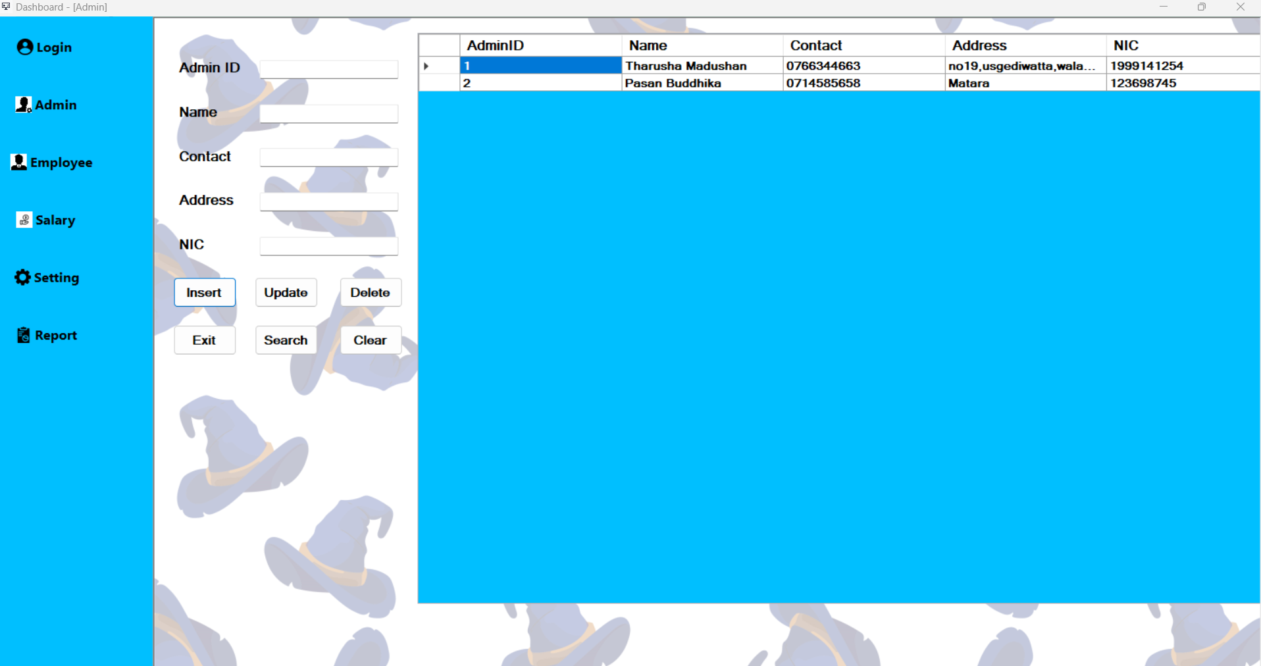The image size is (1261, 666).
Task: Select NIC cell 1999141254
Action: [x=1183, y=65]
